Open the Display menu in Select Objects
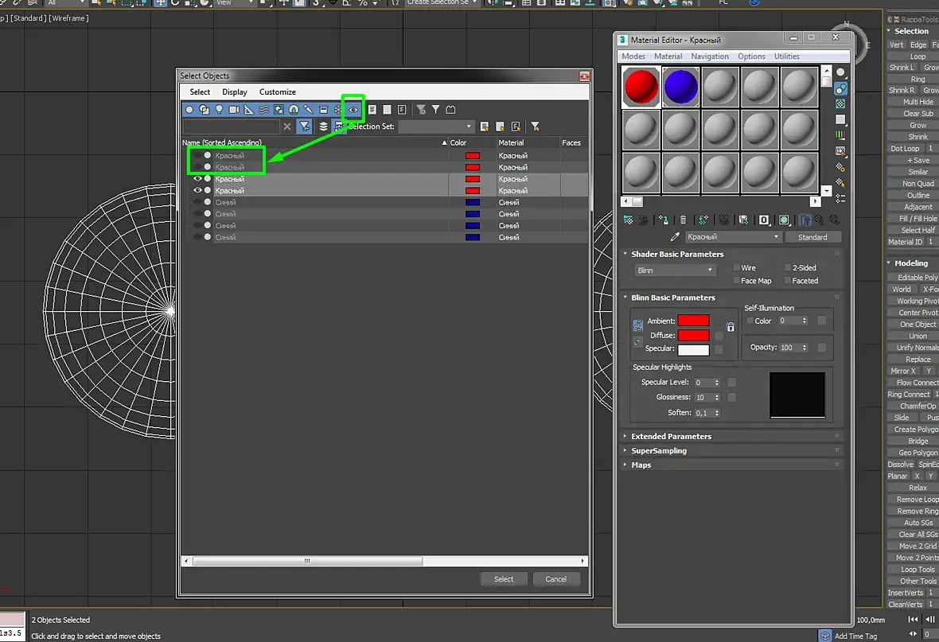The height and width of the screenshot is (642, 939). 235,92
